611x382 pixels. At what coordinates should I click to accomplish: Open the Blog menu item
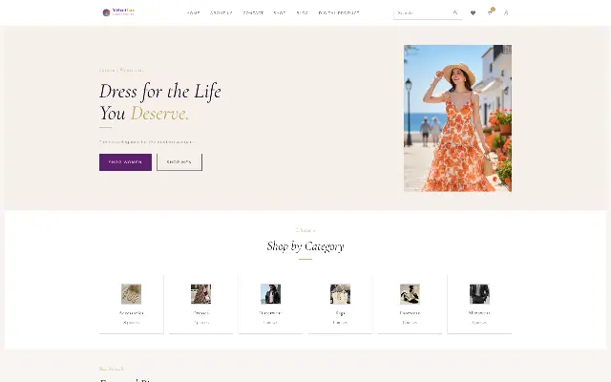303,12
